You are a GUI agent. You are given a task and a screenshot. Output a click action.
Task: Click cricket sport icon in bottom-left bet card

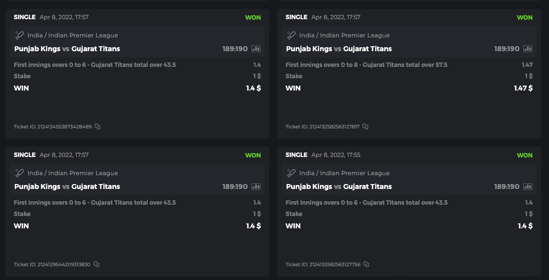pyautogui.click(x=19, y=173)
